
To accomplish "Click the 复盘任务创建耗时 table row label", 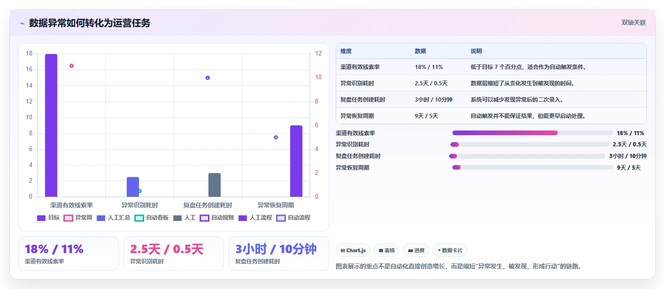I will tap(363, 100).
